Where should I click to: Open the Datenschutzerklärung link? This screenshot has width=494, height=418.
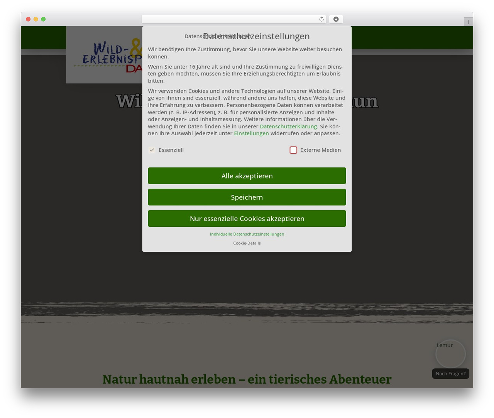288,126
